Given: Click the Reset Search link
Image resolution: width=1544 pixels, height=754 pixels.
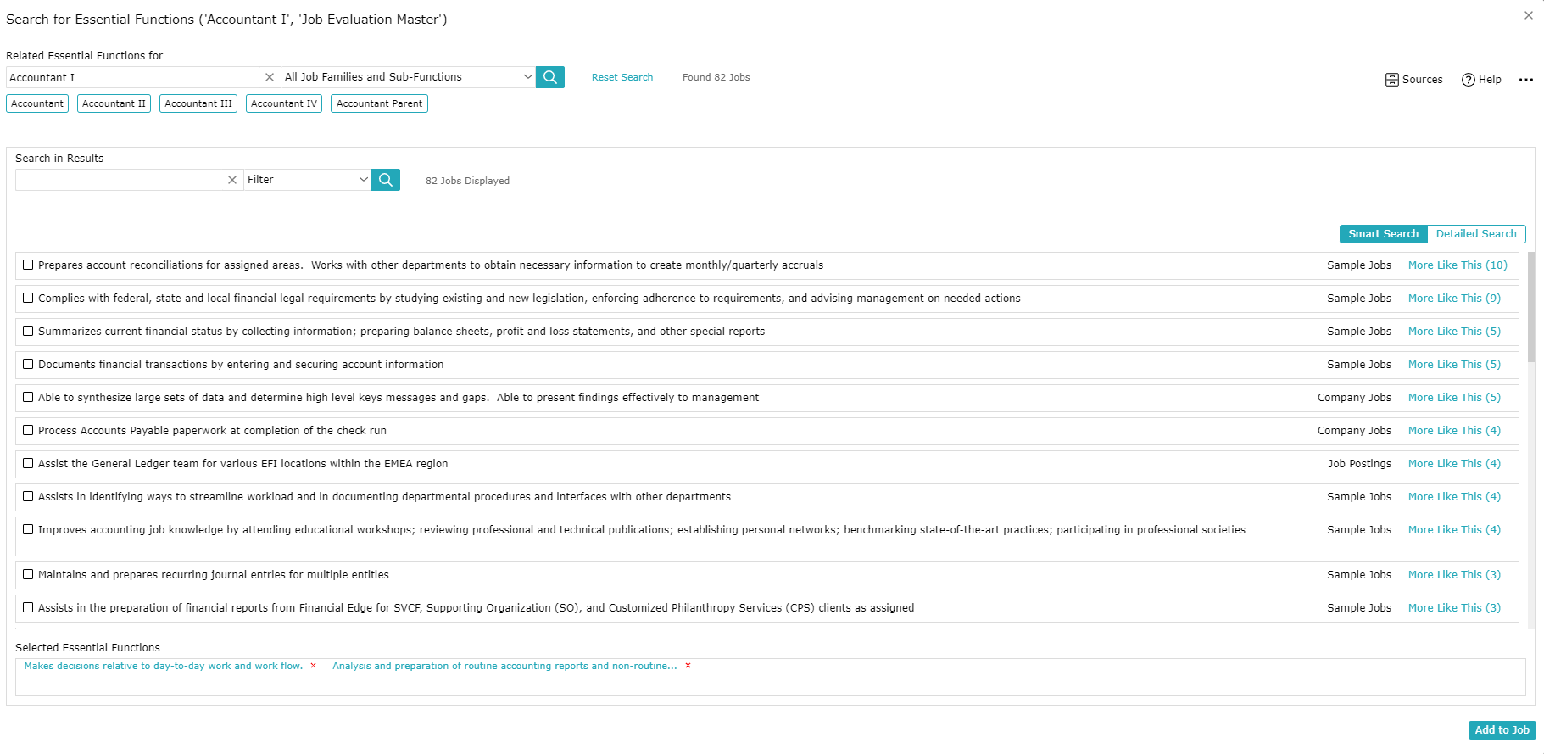Looking at the screenshot, I should click(622, 77).
